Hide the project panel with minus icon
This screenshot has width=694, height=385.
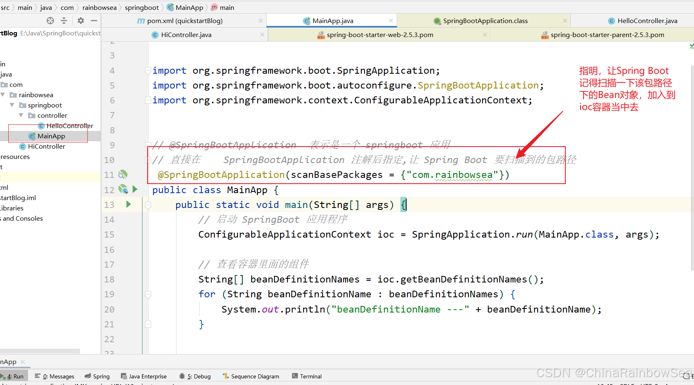94,21
